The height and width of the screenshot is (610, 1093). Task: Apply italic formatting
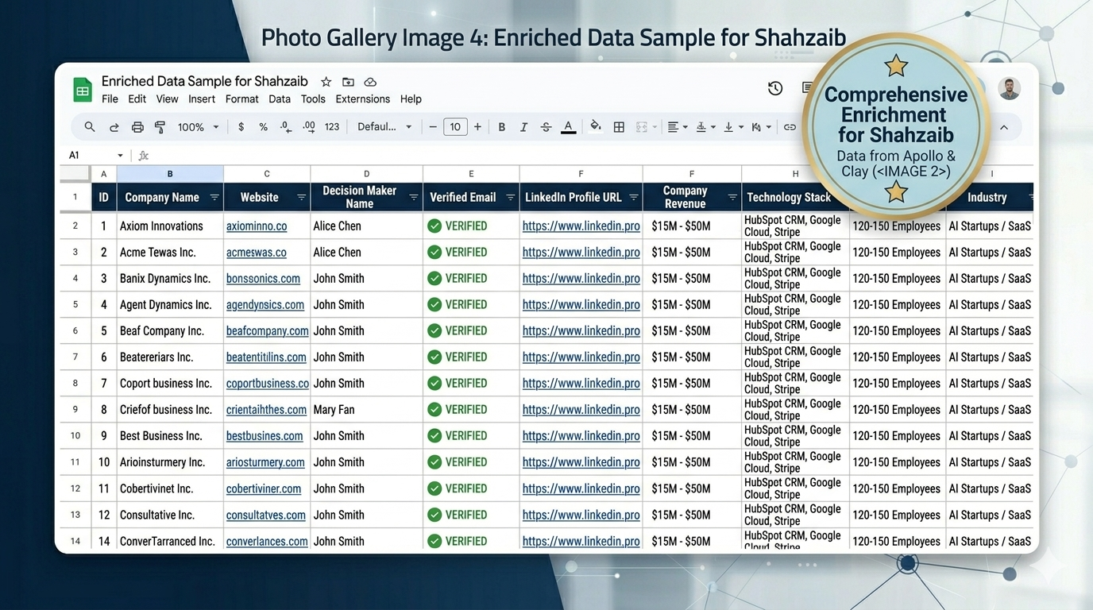tap(523, 127)
